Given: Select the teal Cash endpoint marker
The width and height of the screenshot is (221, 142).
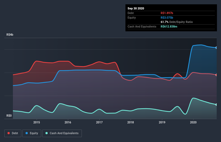Looking at the screenshot, I should 216,104.
